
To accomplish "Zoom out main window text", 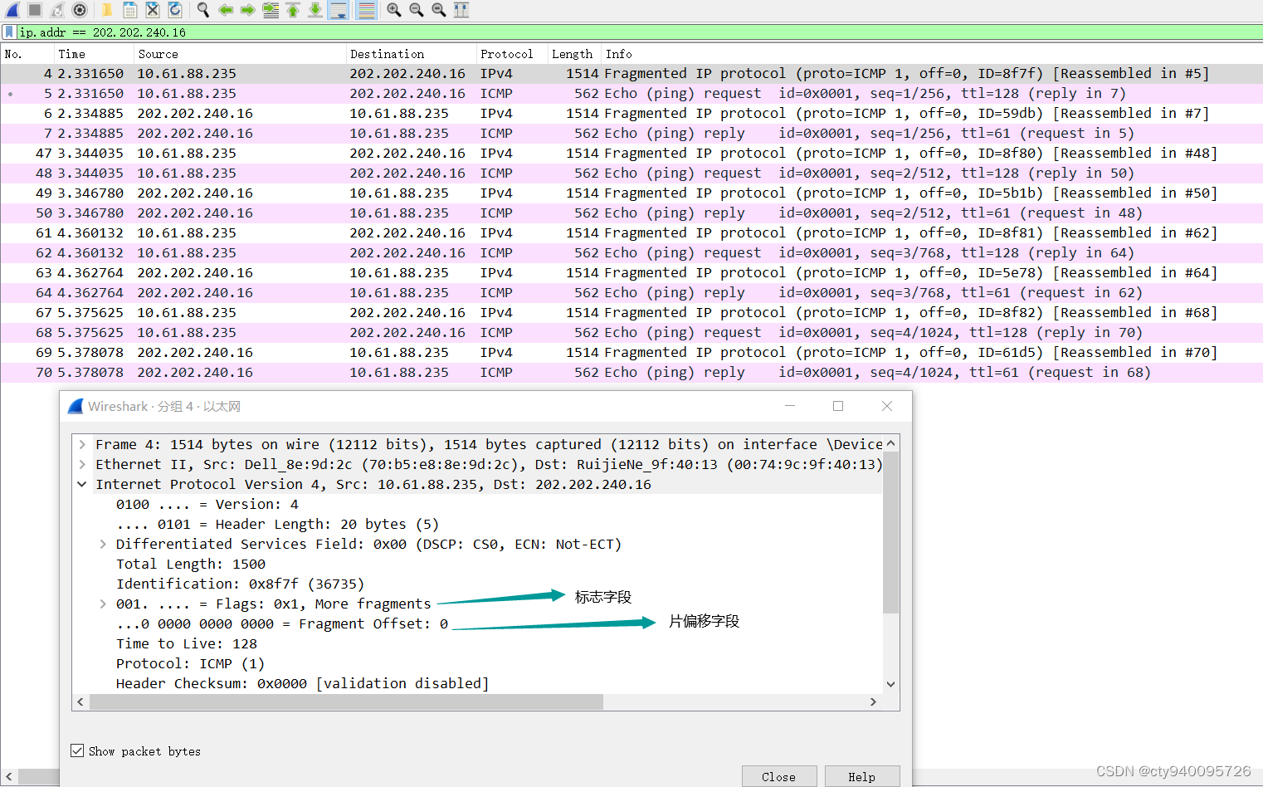I will tap(417, 10).
